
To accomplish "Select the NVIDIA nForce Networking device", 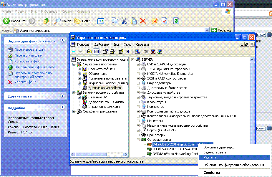I will pos(175,154).
